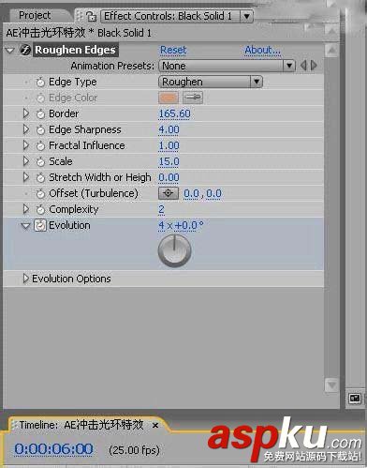The width and height of the screenshot is (367, 468).
Task: Click the Edge Type label
Action: click(73, 83)
